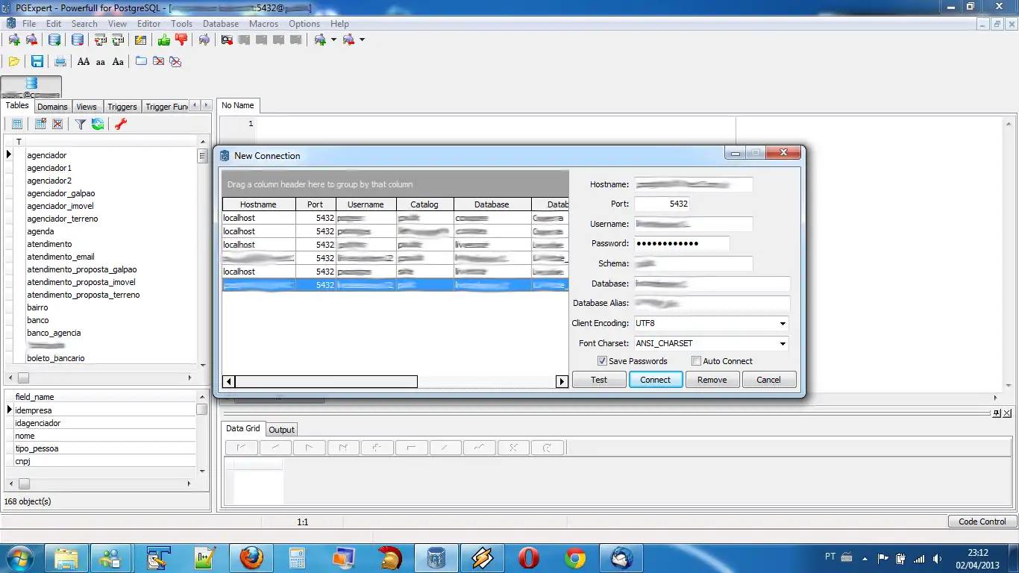The height and width of the screenshot is (573, 1019).
Task: Click the table structure icon with green arrow
Action: point(117,40)
